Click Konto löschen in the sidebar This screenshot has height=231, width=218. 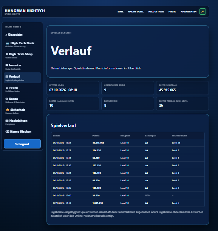pyautogui.click(x=22, y=132)
